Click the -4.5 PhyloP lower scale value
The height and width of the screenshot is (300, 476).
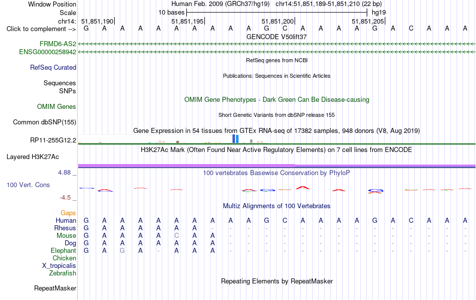tap(65, 198)
